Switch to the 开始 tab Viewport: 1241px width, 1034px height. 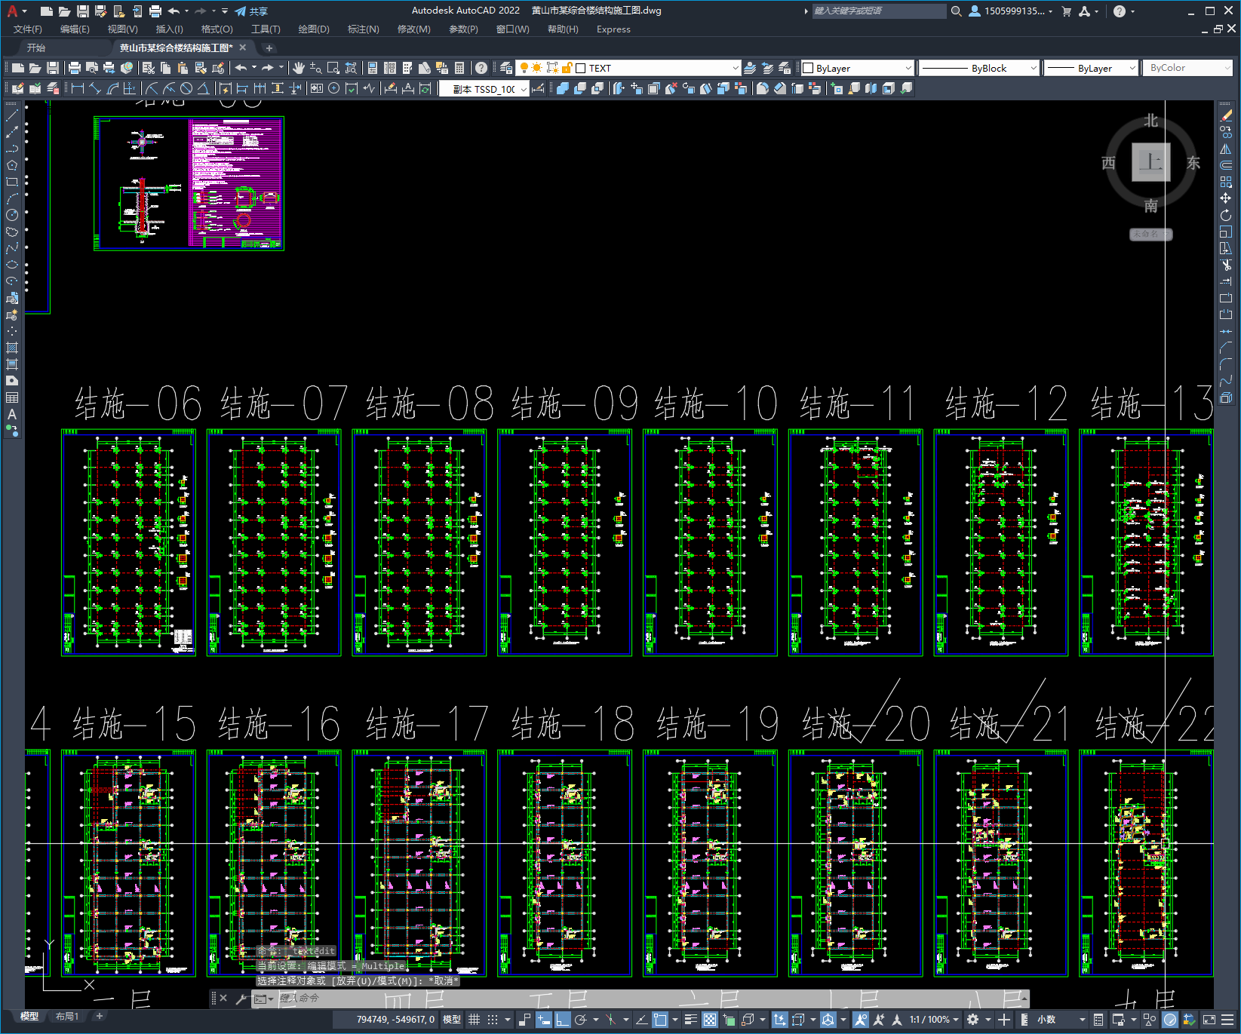[x=36, y=48]
